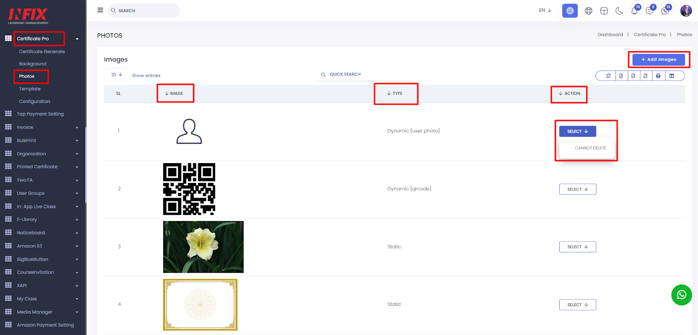Image resolution: width=698 pixels, height=335 pixels.
Task: Expand the BigBlueButton sidebar menu
Action: coord(77,259)
